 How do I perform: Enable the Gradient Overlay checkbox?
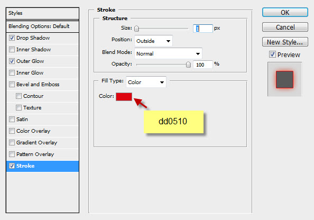12,142
